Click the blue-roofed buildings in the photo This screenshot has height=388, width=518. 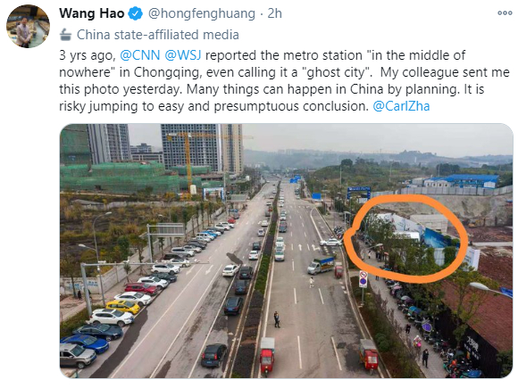point(461,181)
